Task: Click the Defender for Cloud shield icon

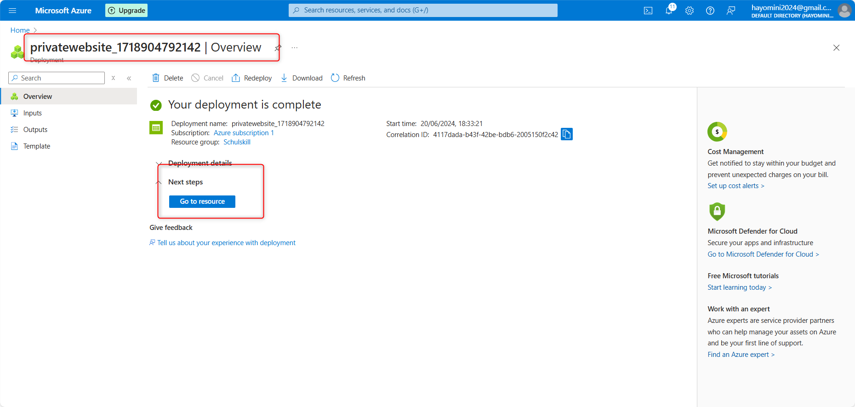Action: (717, 212)
